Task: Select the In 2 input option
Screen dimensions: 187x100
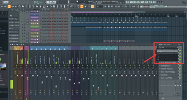Action: pyautogui.click(x=167, y=57)
